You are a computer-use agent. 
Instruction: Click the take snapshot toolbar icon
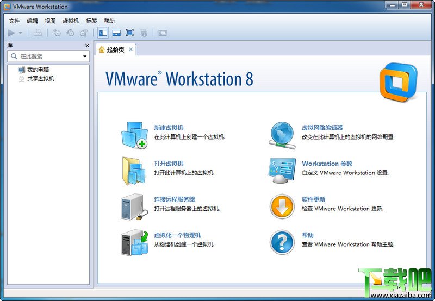coord(57,33)
